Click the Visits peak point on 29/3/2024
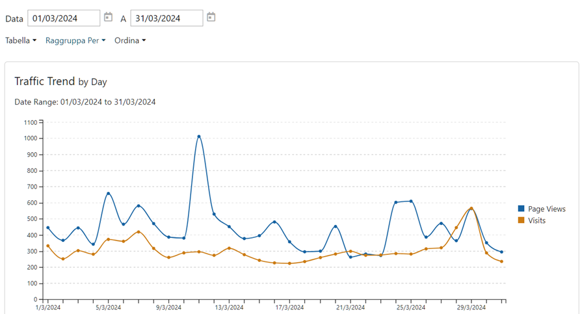The height and width of the screenshot is (314, 580). [471, 208]
